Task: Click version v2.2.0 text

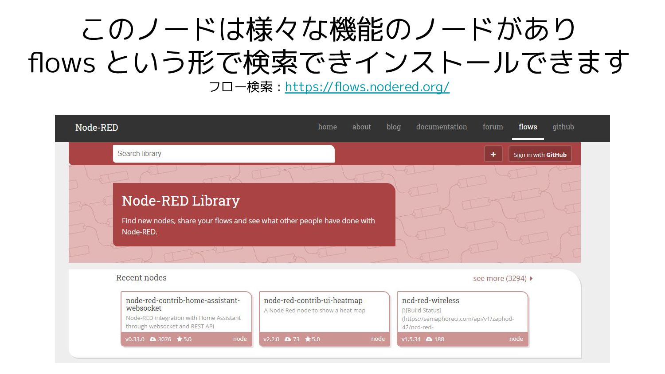Action: 271,339
